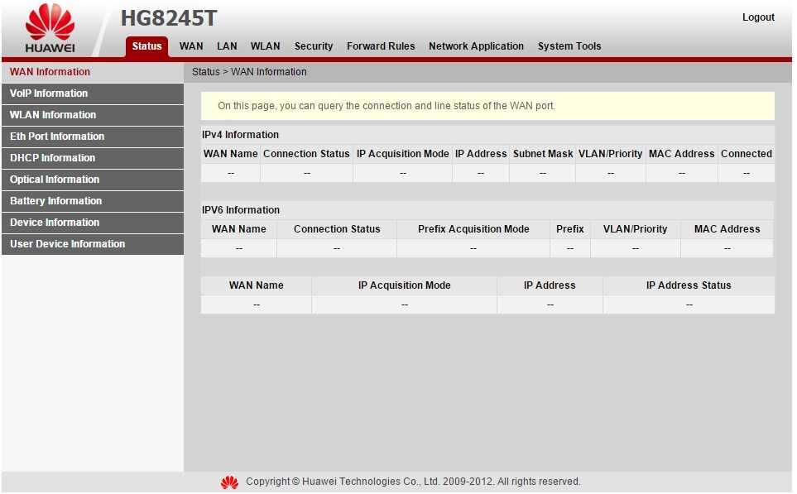The image size is (797, 494).
Task: Click the IPV6 Information section heading
Action: [241, 210]
